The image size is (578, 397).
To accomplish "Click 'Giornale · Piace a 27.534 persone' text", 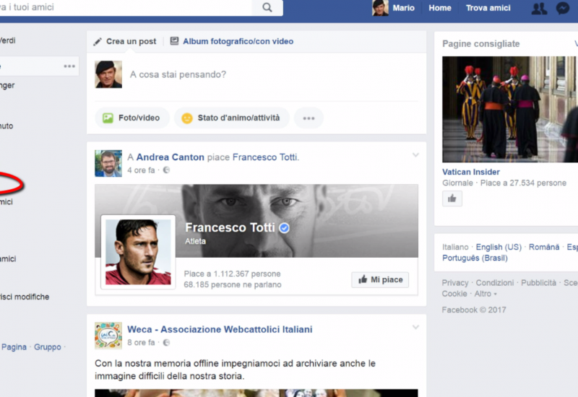I will pyautogui.click(x=504, y=183).
